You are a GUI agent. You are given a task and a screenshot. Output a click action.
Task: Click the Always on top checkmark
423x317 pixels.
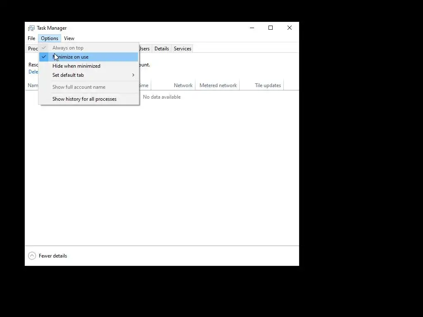click(44, 48)
